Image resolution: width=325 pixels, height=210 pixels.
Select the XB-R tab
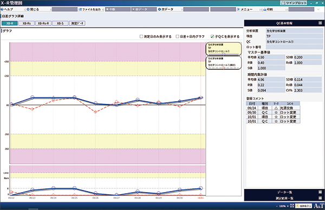pos(10,23)
